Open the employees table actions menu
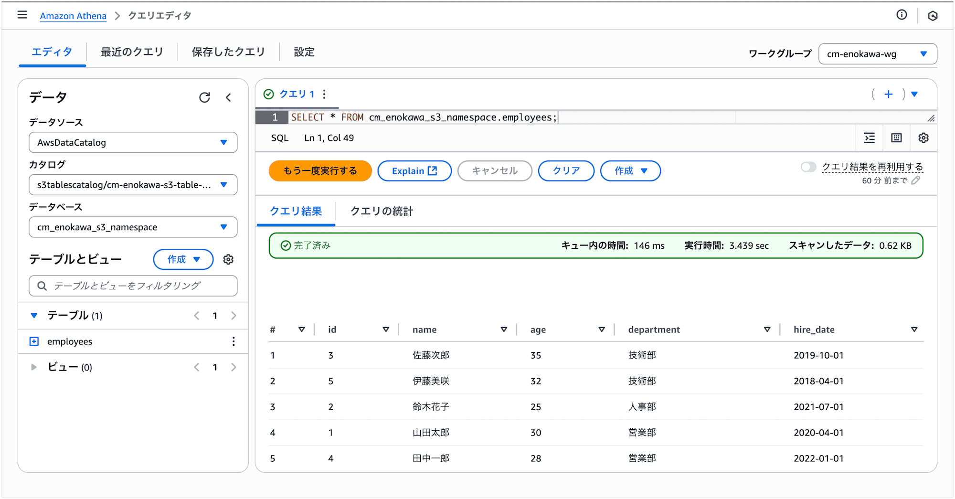Image resolution: width=955 pixels, height=499 pixels. 233,341
